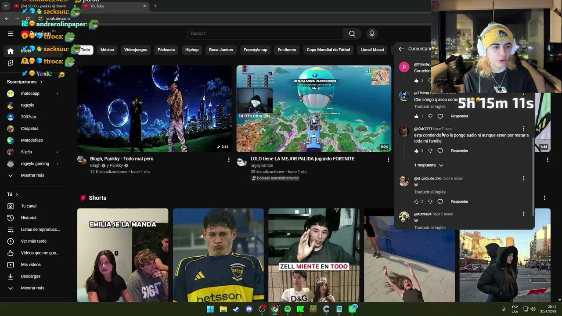The height and width of the screenshot is (316, 562).
Task: Select the Pódcasts filter chip
Action: click(166, 50)
